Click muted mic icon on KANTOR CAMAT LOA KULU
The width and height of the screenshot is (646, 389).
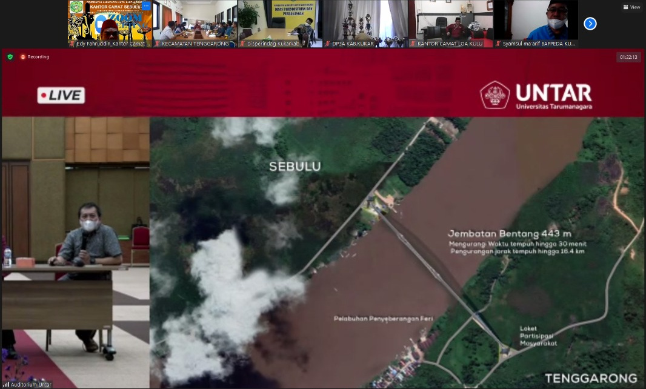pos(413,44)
